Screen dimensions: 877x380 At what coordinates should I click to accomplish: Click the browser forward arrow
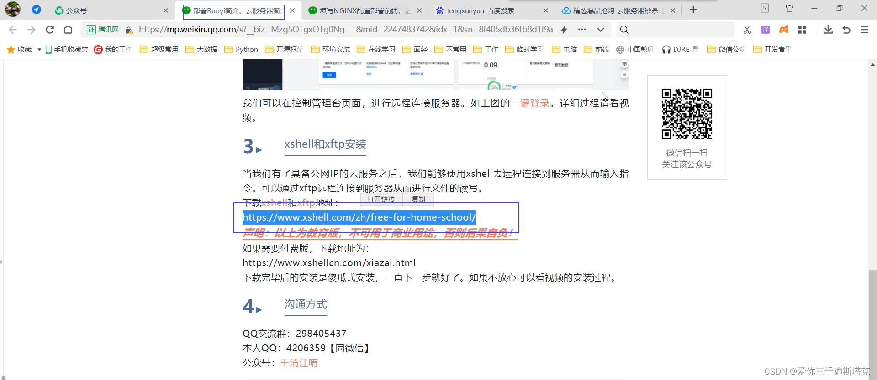click(x=31, y=30)
